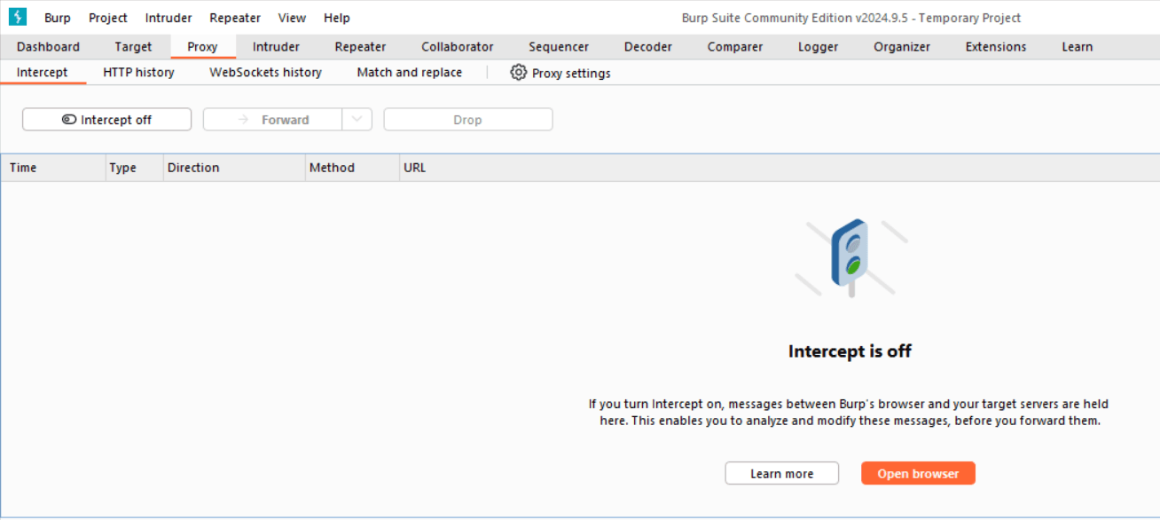The width and height of the screenshot is (1160, 520).
Task: Click the Burp Suite Community Edition window title
Action: click(x=851, y=18)
